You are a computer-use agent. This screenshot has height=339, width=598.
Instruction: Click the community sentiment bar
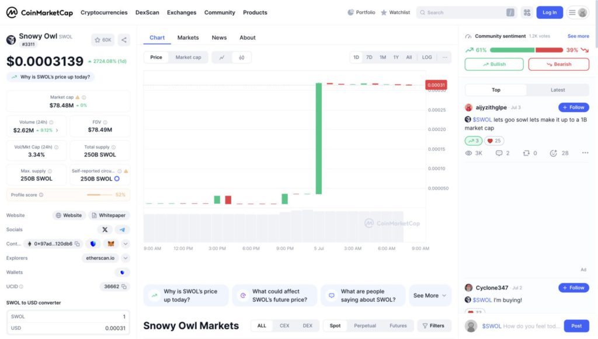tap(526, 50)
